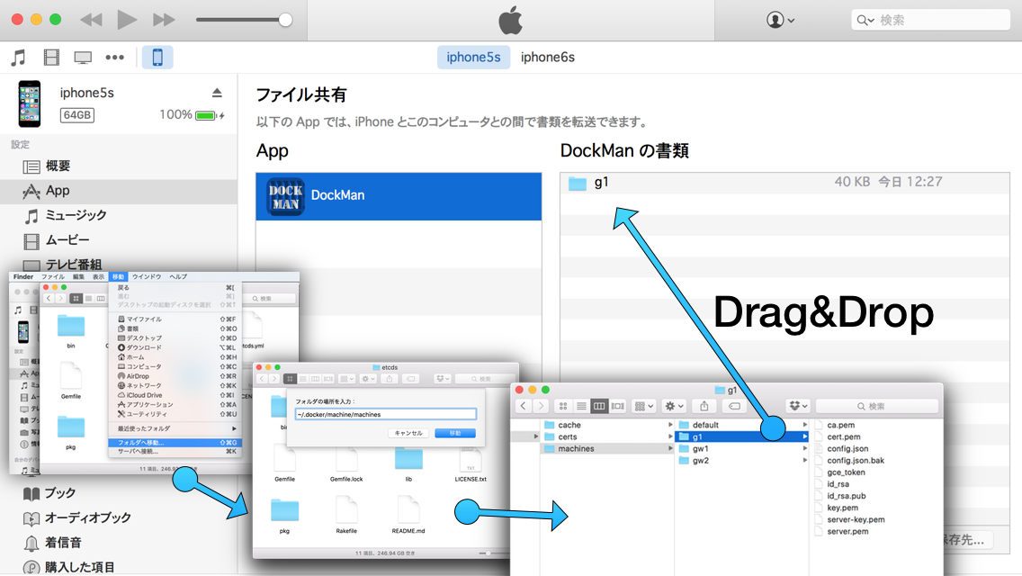Switch to the iphone6s tab
This screenshot has height=576, width=1022.
547,58
